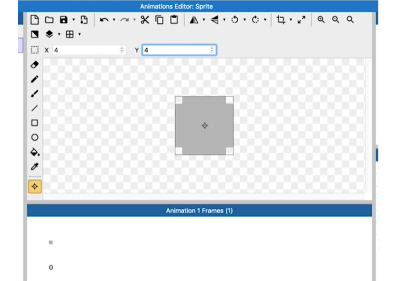Viewport: 396px width, 281px height.
Task: Click the X coordinate input field
Action: coord(89,50)
